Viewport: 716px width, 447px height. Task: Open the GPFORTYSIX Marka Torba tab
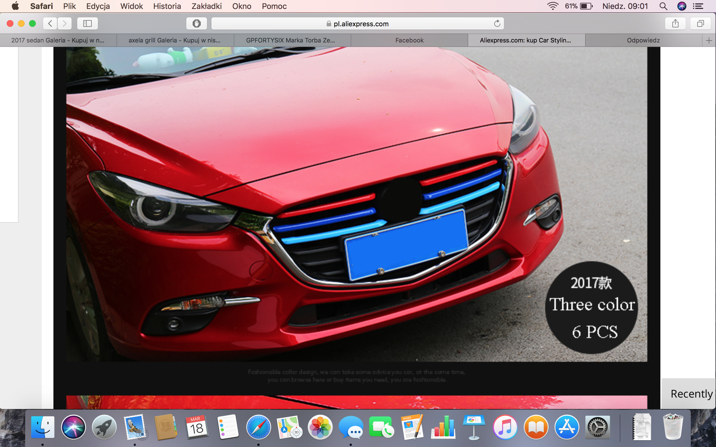point(291,41)
